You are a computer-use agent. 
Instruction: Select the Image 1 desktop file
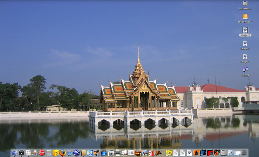click(245, 58)
